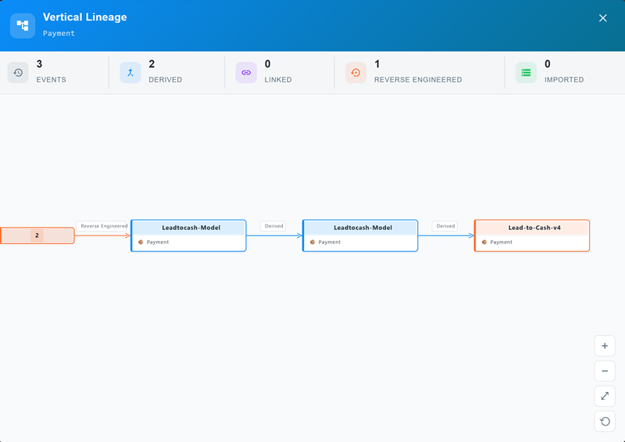Select the first Leadtocash-Model node header
Viewport: 625px width, 442px height.
click(x=188, y=228)
